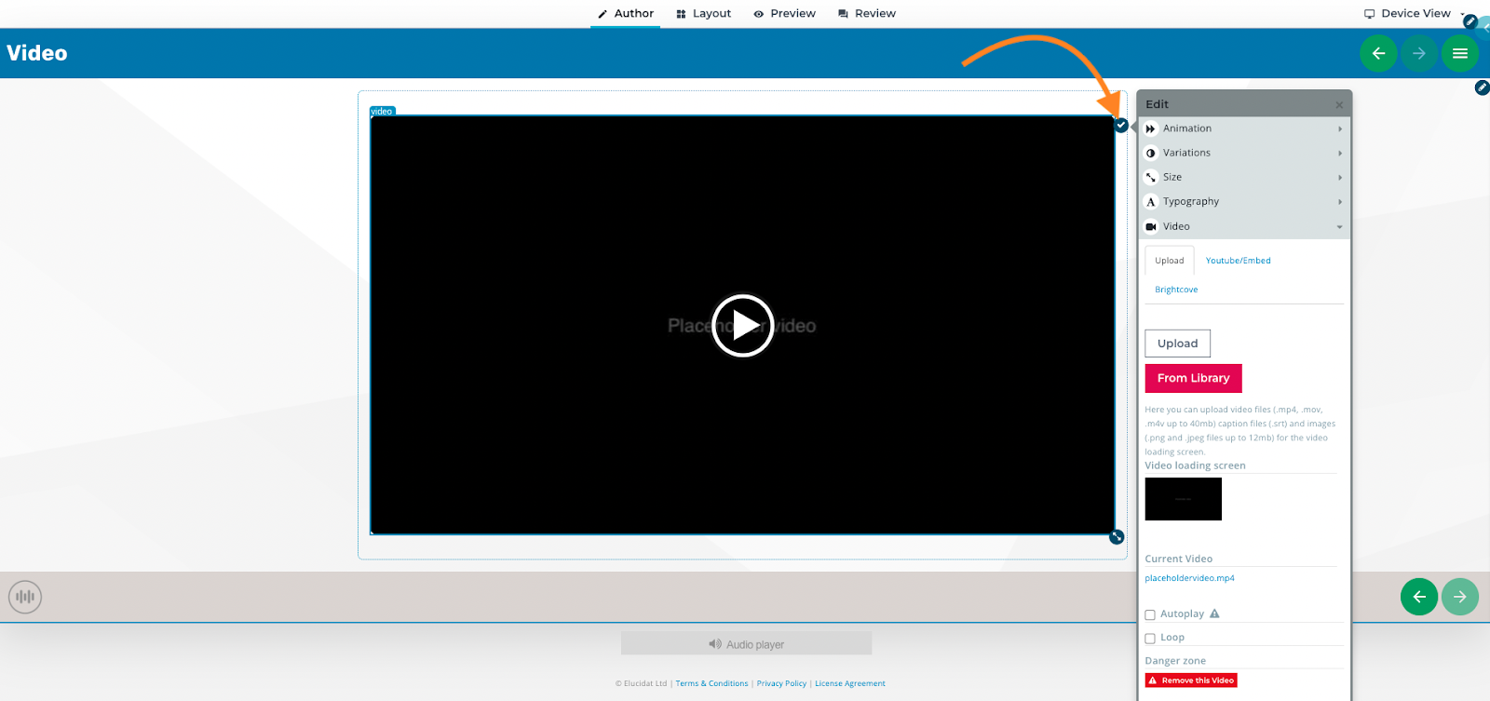
Task: Click the Audio player bar
Action: click(746, 643)
